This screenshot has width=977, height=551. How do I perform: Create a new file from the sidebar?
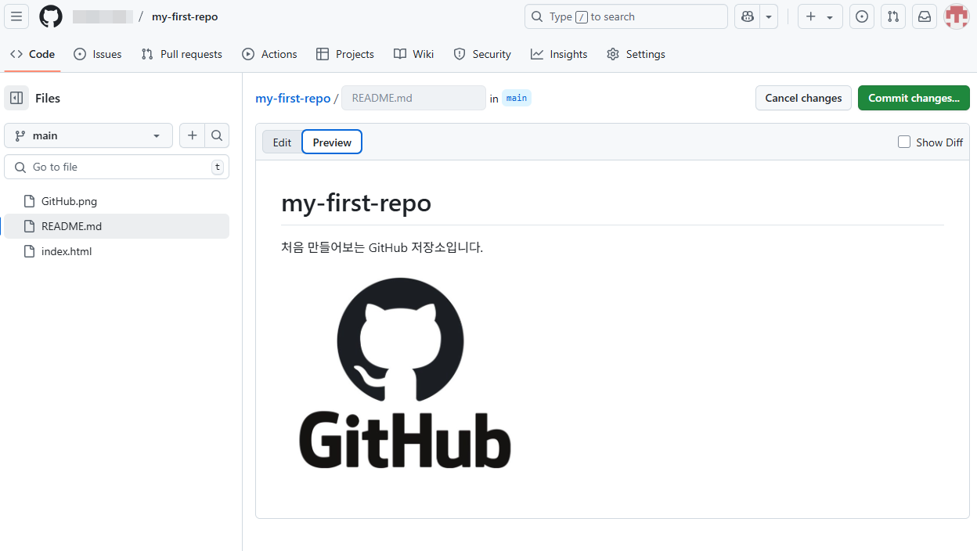pyautogui.click(x=192, y=135)
